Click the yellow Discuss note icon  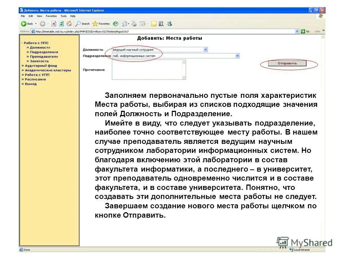tap(154, 24)
